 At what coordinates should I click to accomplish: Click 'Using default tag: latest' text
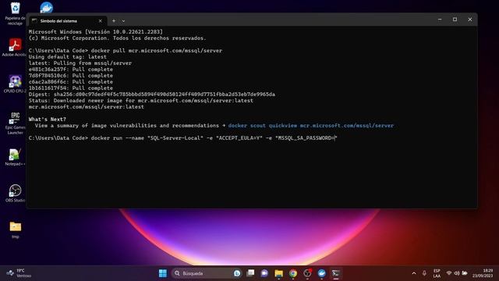click(68, 57)
